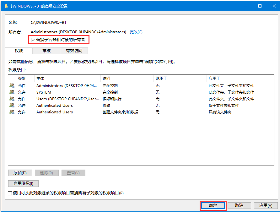This screenshot has width=280, height=212.
Task: Enable 使用可从此对象继承的权限项目 checkbox
Action: [x=10, y=193]
